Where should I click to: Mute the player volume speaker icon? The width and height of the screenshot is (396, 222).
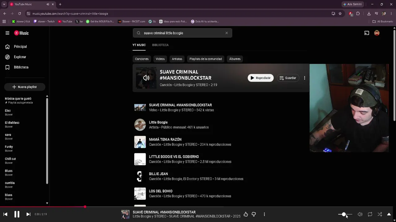tap(360, 214)
